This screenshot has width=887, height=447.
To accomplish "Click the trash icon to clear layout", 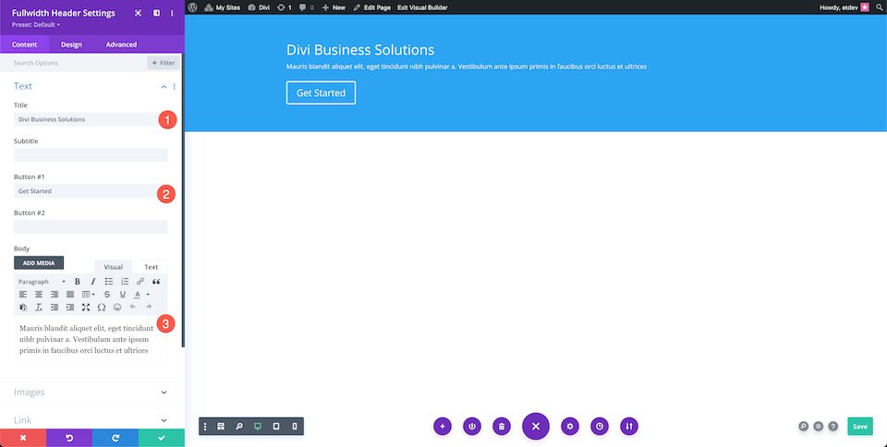I will [x=501, y=426].
